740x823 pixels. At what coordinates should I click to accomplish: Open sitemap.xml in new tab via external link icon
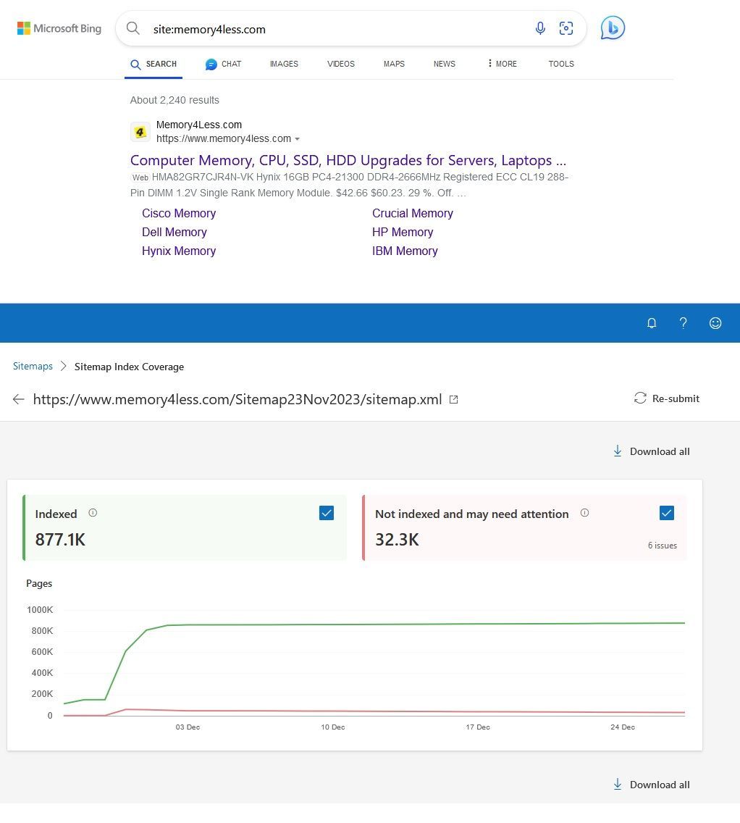tap(454, 399)
